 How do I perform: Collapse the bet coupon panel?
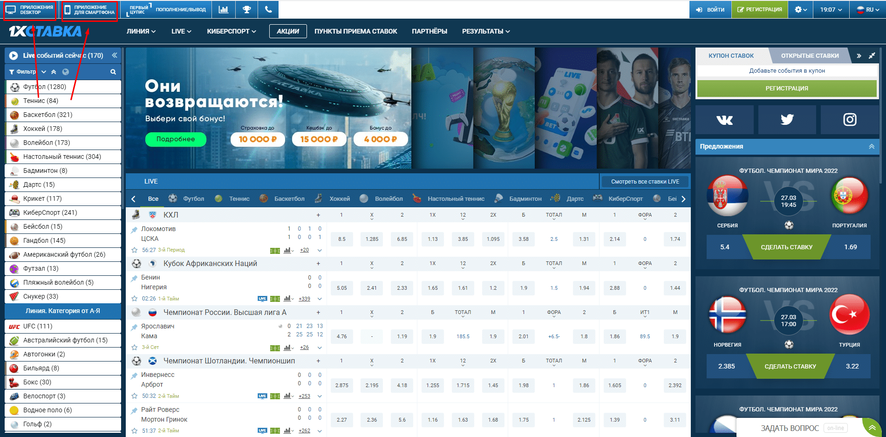(x=872, y=55)
